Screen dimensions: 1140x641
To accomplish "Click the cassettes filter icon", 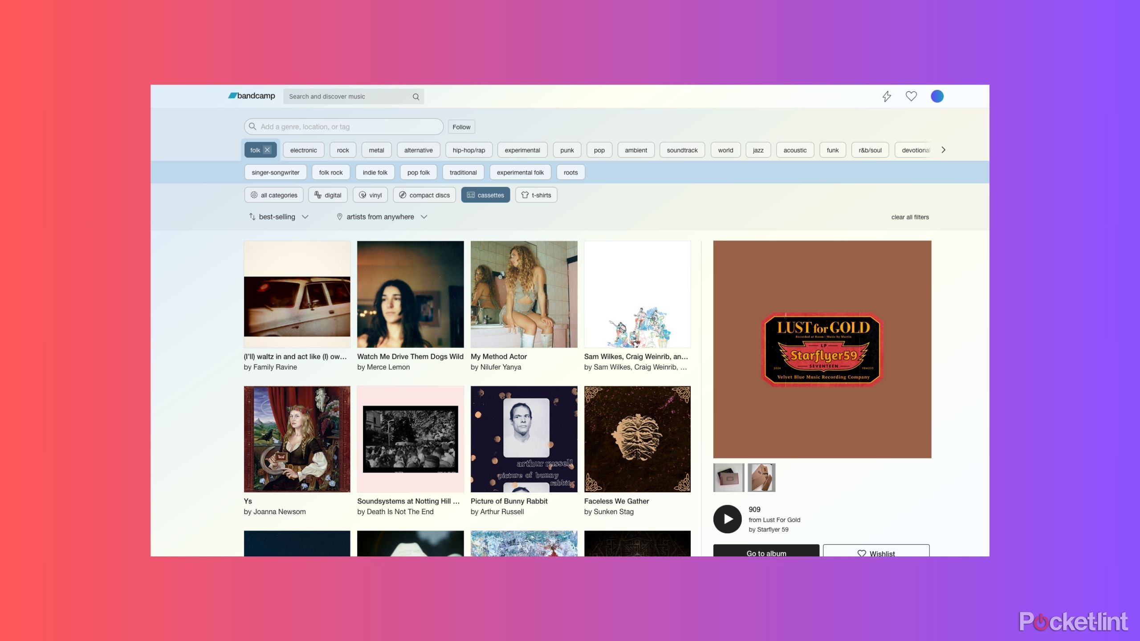I will (471, 194).
